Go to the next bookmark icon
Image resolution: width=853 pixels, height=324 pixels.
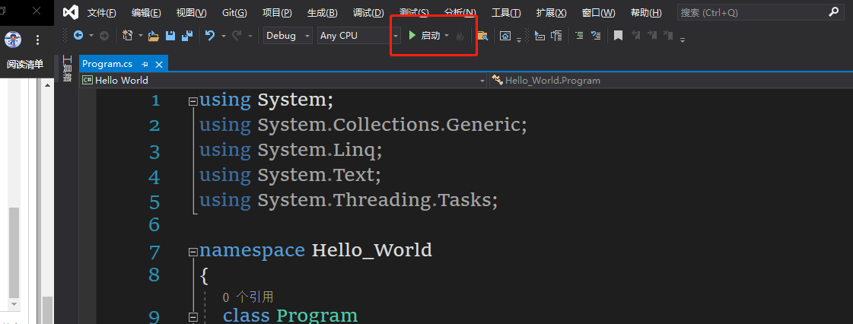click(x=651, y=36)
